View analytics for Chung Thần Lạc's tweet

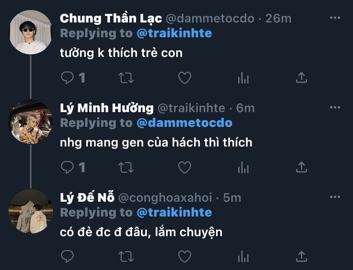[243, 78]
